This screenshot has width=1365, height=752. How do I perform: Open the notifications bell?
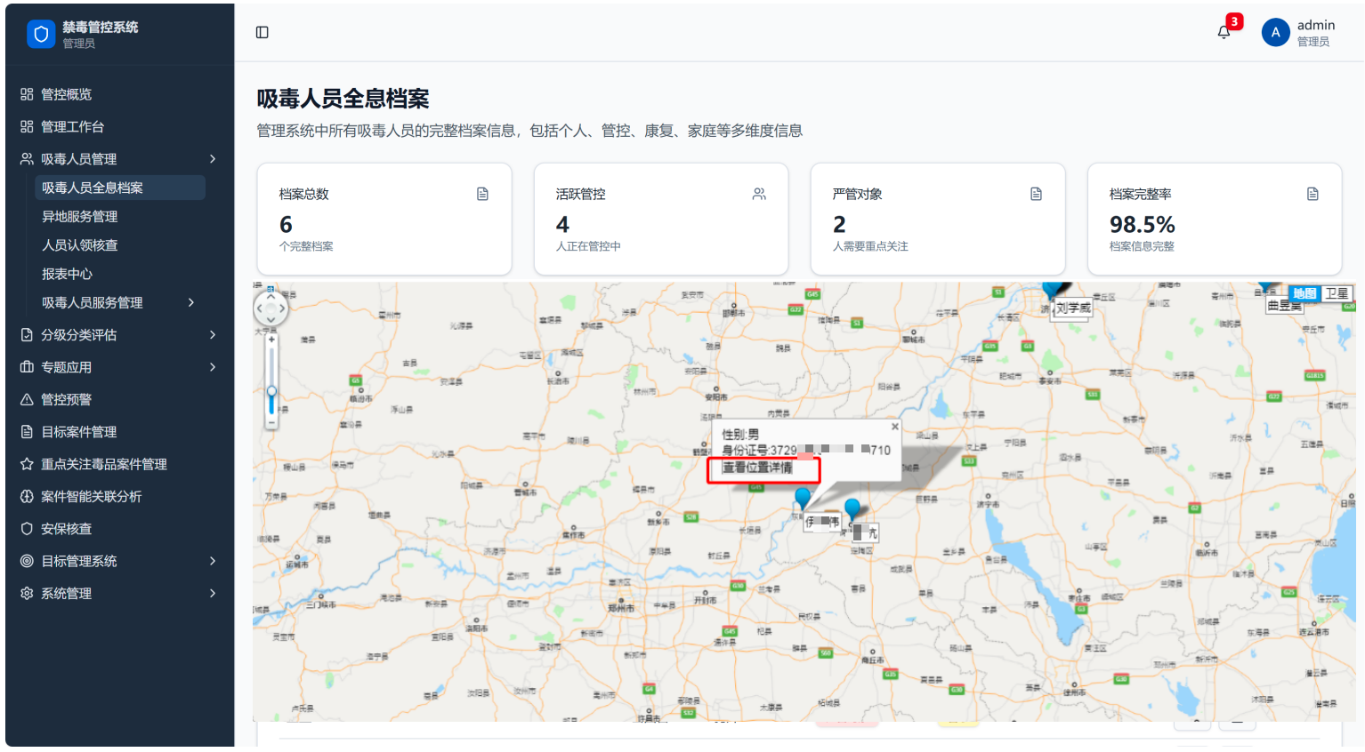pyautogui.click(x=1224, y=32)
